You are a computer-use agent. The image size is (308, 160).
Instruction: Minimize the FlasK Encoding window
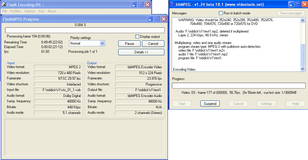(134, 4)
